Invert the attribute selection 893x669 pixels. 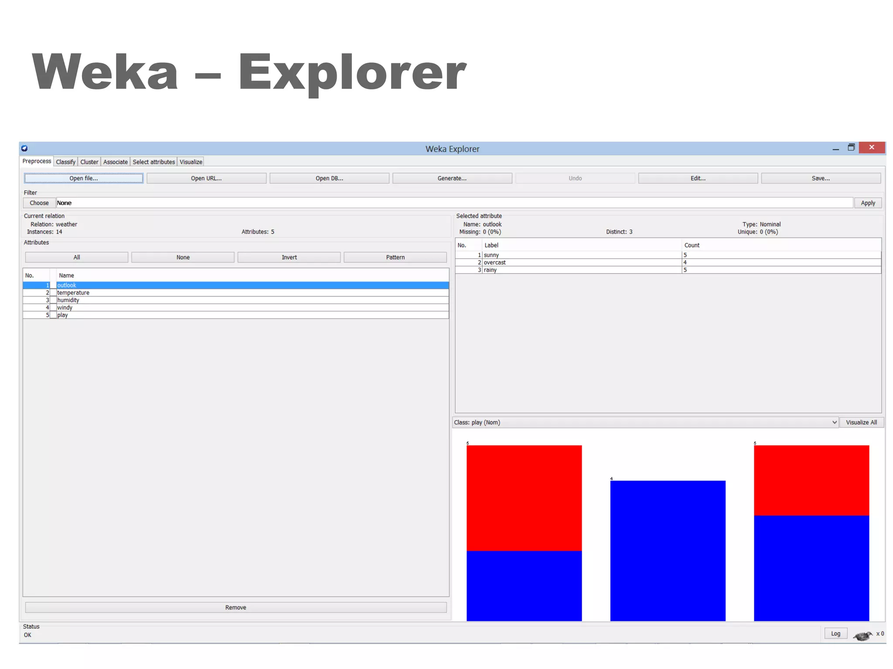coord(289,258)
